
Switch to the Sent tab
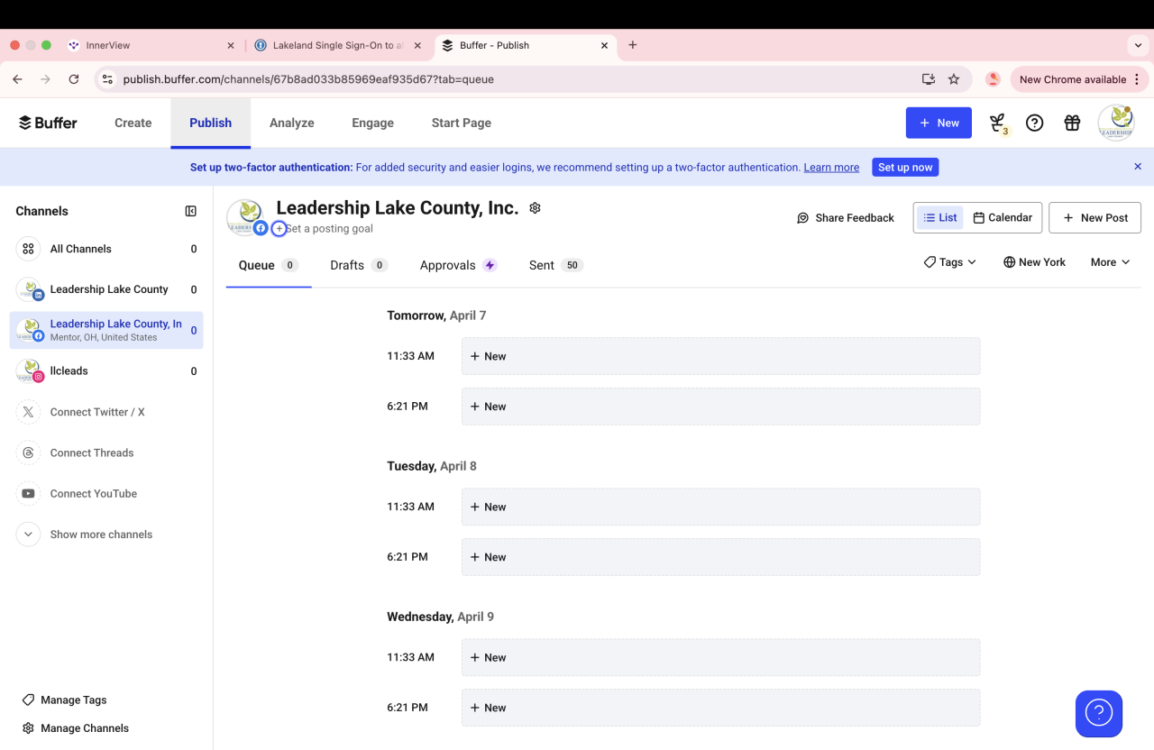point(556,265)
